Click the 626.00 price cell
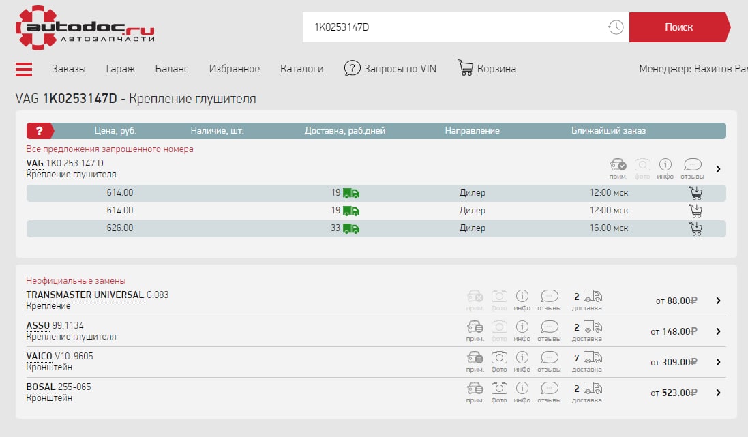This screenshot has height=437, width=748. click(x=120, y=228)
